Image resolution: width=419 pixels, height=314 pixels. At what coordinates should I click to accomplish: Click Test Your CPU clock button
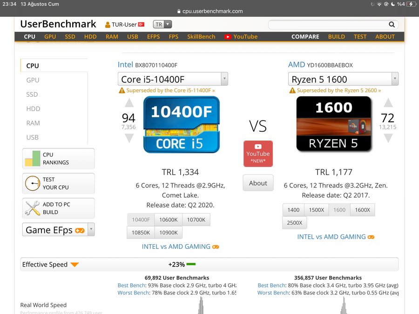59,183
